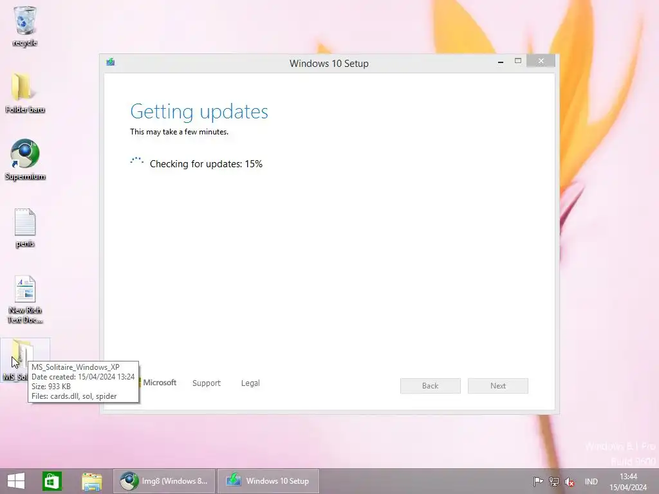Change the IND input language indicator
The image size is (659, 494).
tap(591, 482)
